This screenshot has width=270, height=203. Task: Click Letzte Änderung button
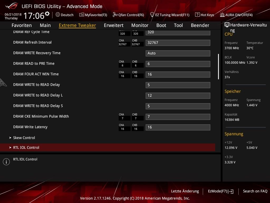point(185,191)
